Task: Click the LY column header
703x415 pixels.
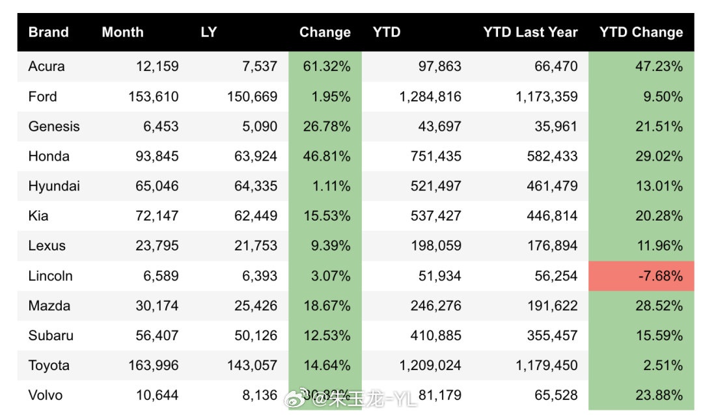Action: (x=208, y=33)
